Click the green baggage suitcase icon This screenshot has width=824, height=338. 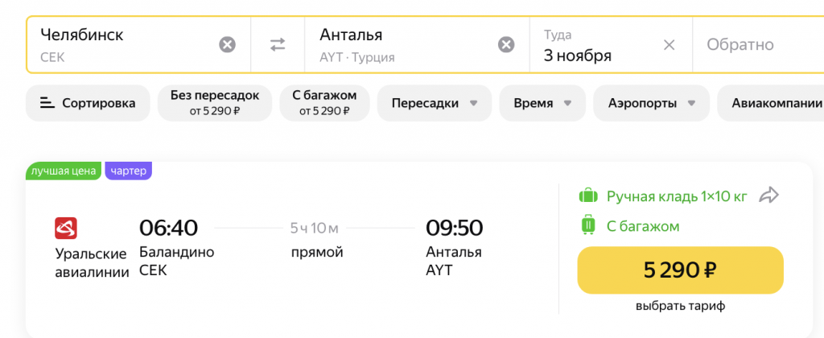tap(588, 226)
